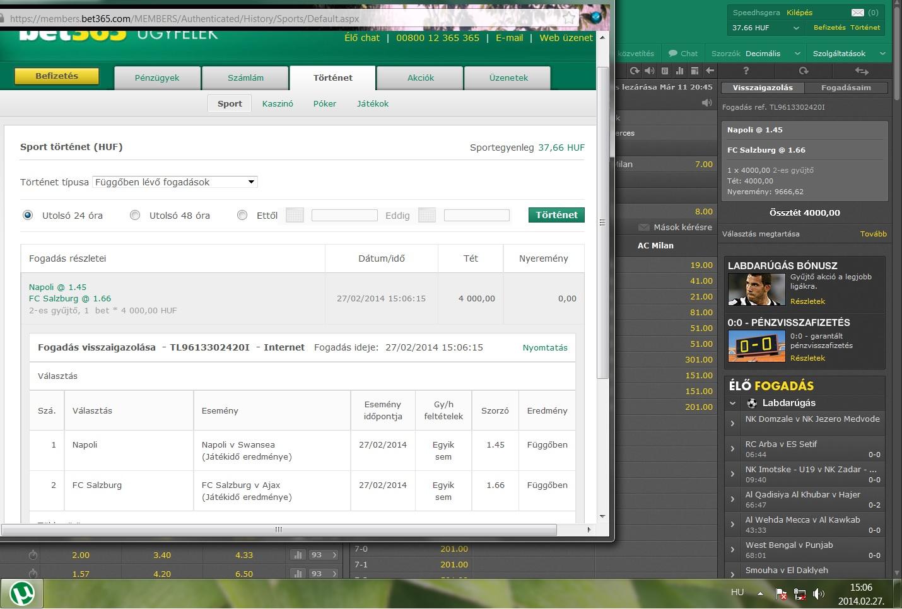Click the bet slip swap arrows icon
This screenshot has height=609, width=902.
click(x=862, y=71)
